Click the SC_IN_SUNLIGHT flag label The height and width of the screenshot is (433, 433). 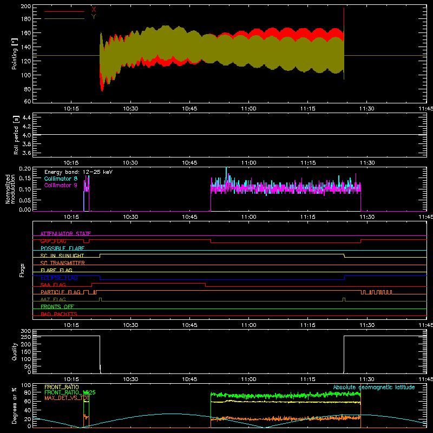pyautogui.click(x=62, y=255)
